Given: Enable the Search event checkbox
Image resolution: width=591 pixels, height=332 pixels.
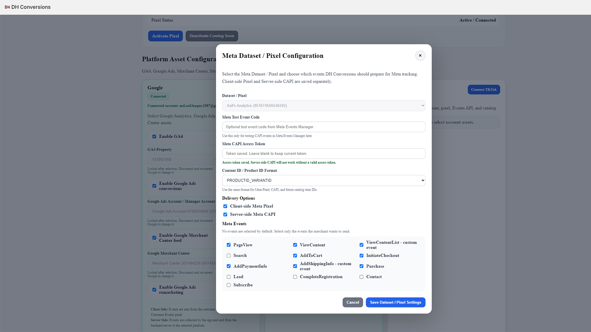Looking at the screenshot, I should point(229,256).
